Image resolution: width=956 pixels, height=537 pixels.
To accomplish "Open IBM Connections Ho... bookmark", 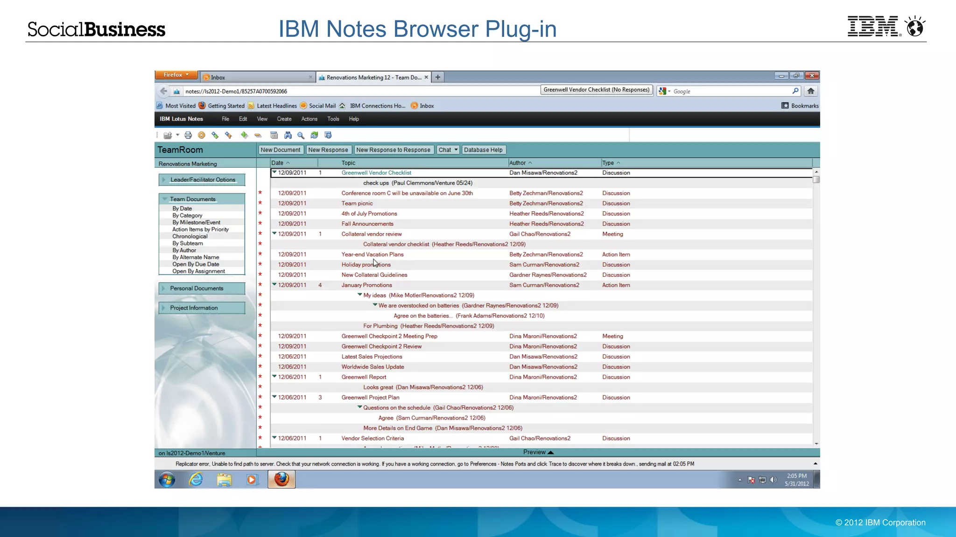I will click(x=373, y=106).
